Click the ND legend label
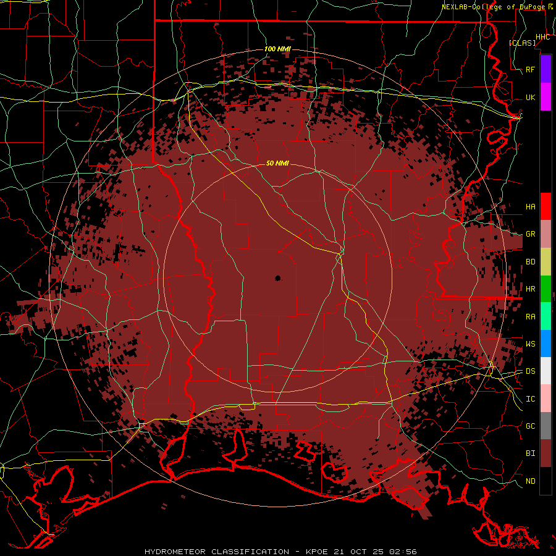 point(531,481)
